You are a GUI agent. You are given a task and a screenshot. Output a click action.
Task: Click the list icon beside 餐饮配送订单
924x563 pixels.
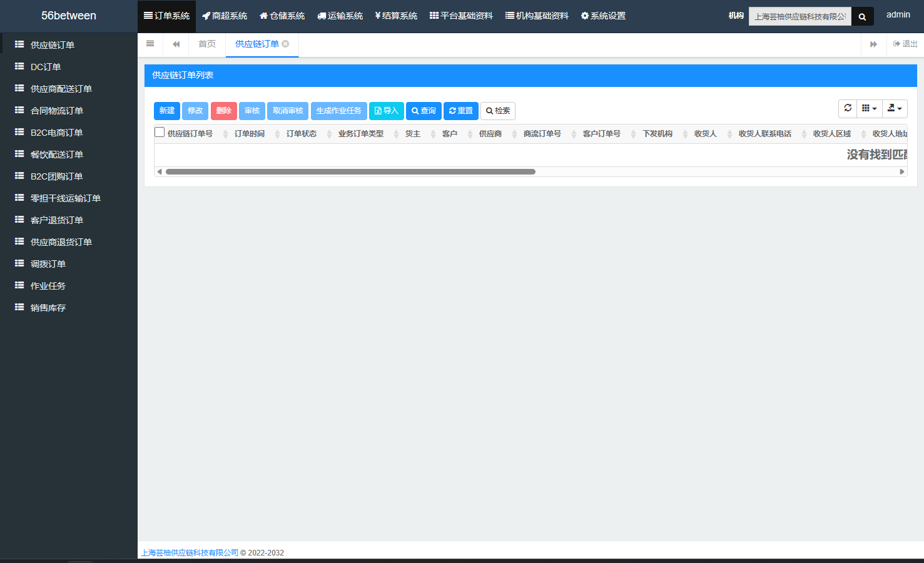(x=19, y=154)
